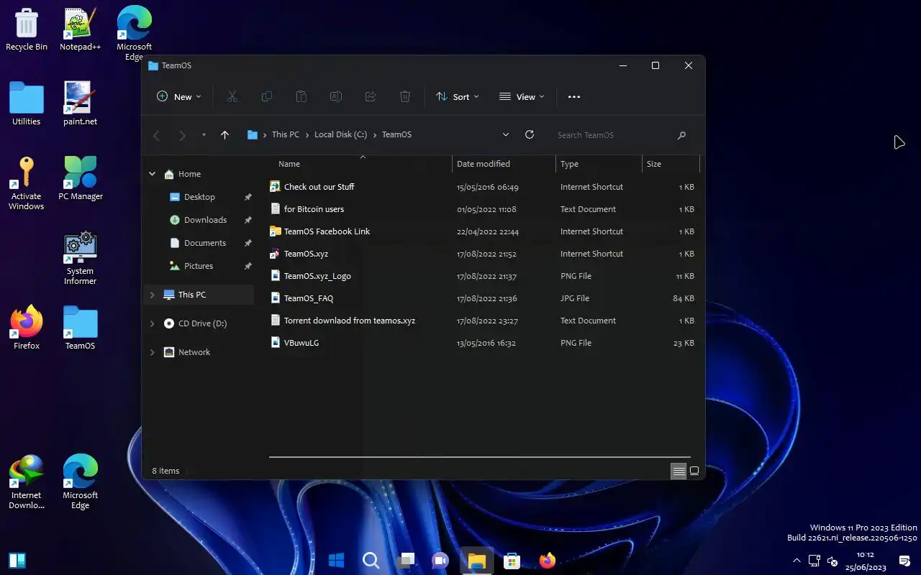
Task: Open paint.net desktop shortcut
Action: click(80, 103)
